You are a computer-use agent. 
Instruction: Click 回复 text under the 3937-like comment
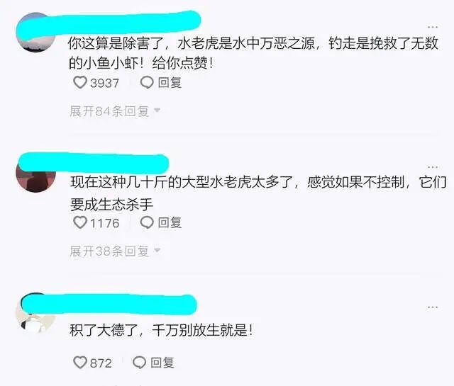click(170, 83)
